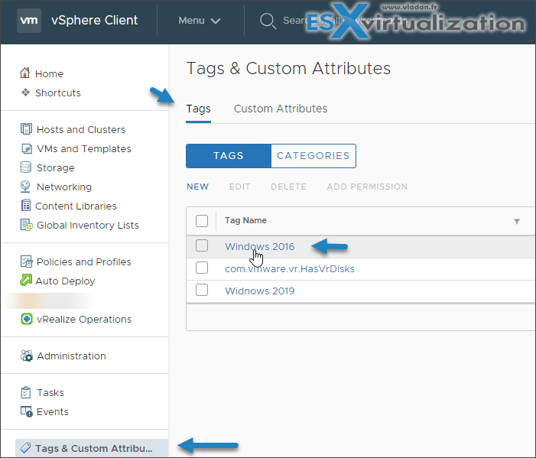Select Tags & Custom Attributes menu item

92,448
